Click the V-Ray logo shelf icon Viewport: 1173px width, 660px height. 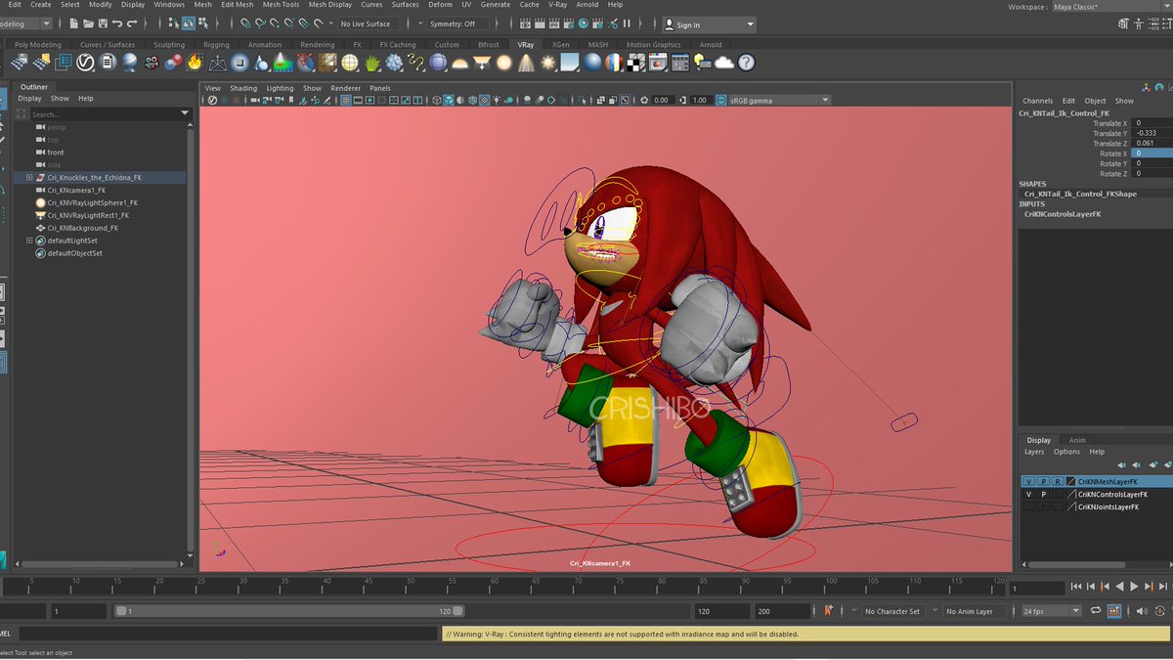pyautogui.click(x=84, y=63)
